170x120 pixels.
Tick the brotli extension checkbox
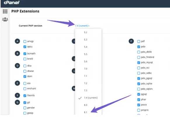(x=25, y=59)
